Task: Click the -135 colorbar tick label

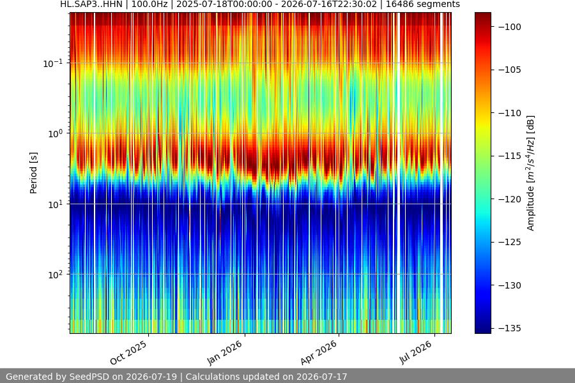Action: (x=510, y=328)
